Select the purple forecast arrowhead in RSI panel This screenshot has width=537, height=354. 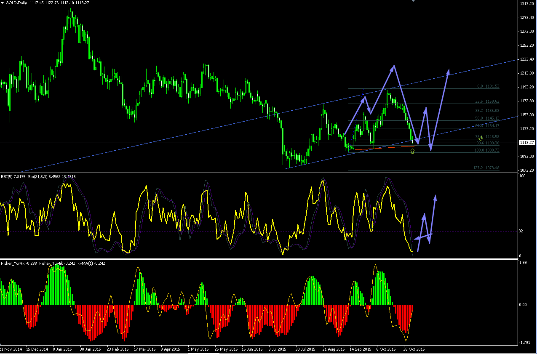click(x=435, y=198)
